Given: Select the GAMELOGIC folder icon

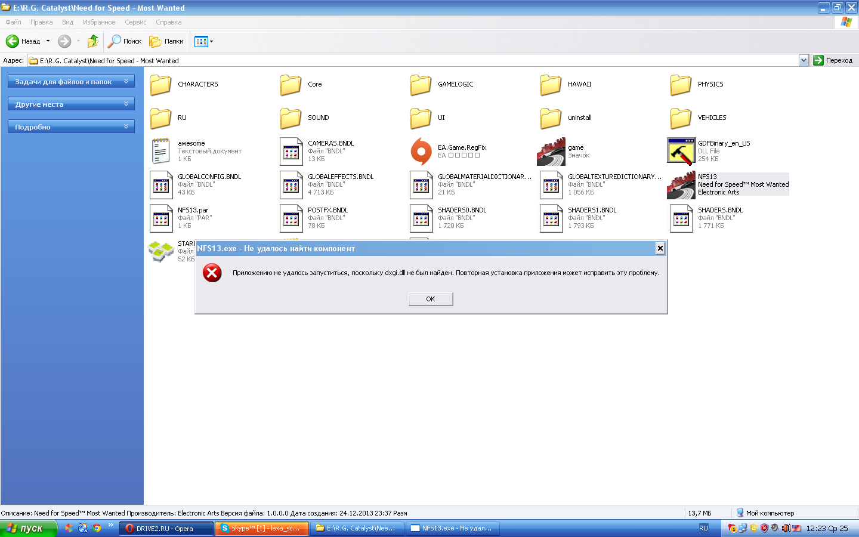Looking at the screenshot, I should click(x=421, y=85).
